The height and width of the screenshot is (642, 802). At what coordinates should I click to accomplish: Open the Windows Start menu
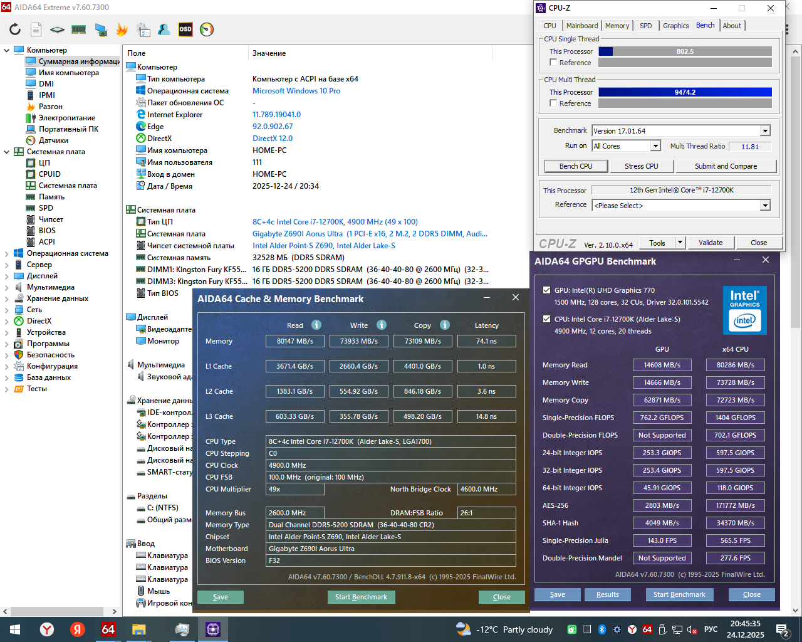click(x=15, y=629)
